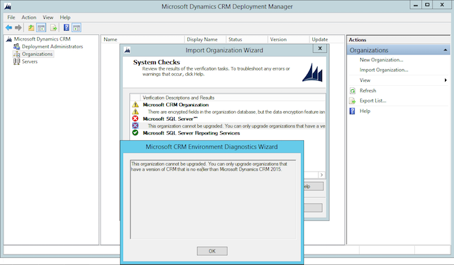Click the Servers tree node icon
Image resolution: width=454 pixels, height=265 pixels.
[17, 61]
